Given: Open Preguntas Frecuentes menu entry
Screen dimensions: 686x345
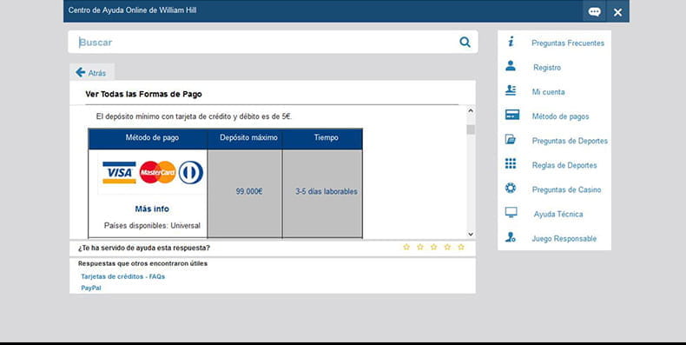Looking at the screenshot, I should [568, 43].
